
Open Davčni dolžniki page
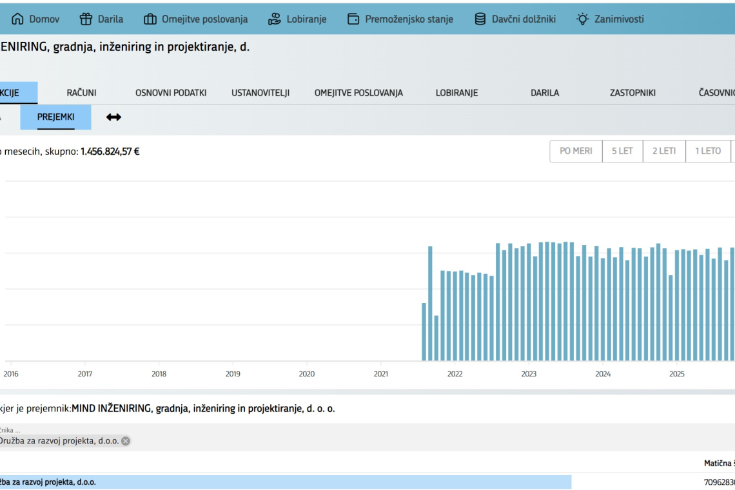[x=524, y=19]
